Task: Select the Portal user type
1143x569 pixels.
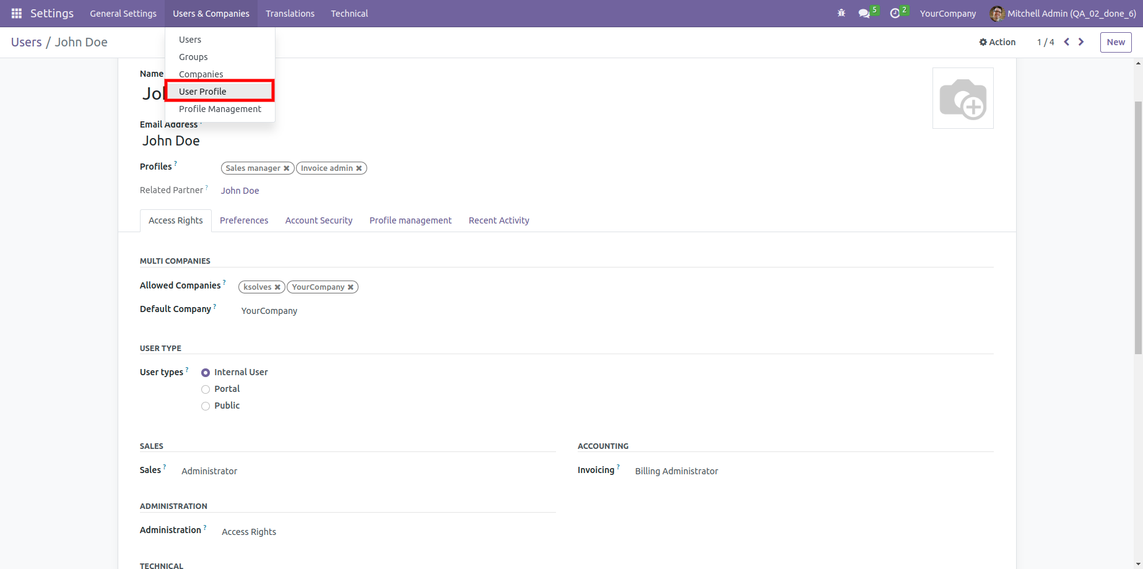Action: (206, 389)
